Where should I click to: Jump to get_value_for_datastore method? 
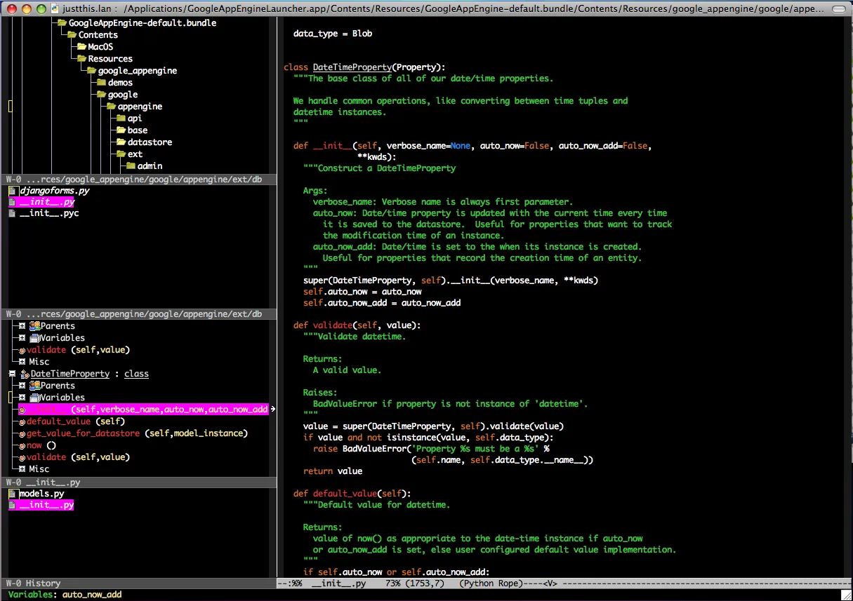(83, 434)
